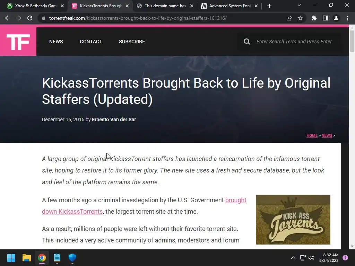Open the Extensions puzzle icon

(314, 18)
